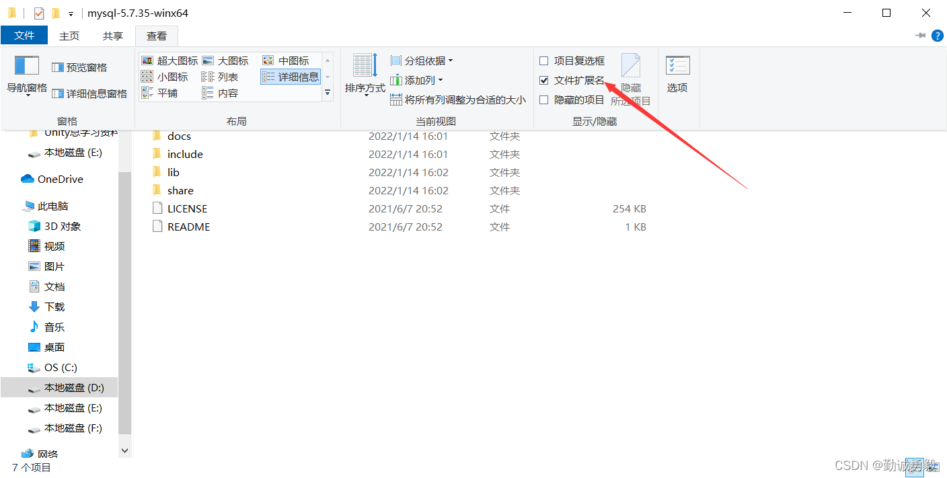Select This PC (此电脑) in sidebar
947x478 pixels.
click(46, 206)
